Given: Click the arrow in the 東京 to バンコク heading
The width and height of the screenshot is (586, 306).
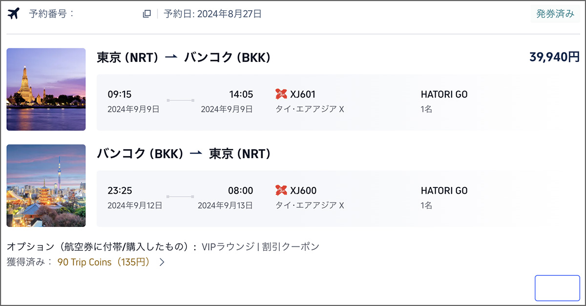Looking at the screenshot, I should coord(171,58).
